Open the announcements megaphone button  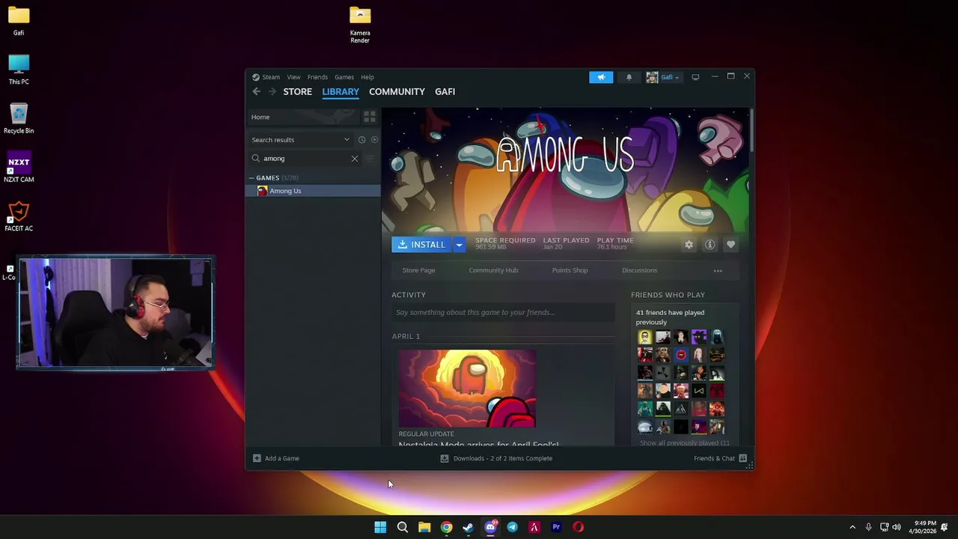click(x=601, y=77)
